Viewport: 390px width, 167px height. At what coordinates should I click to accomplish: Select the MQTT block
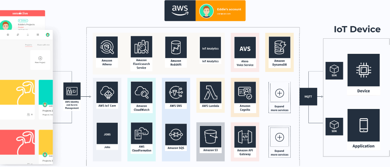[x=308, y=96]
